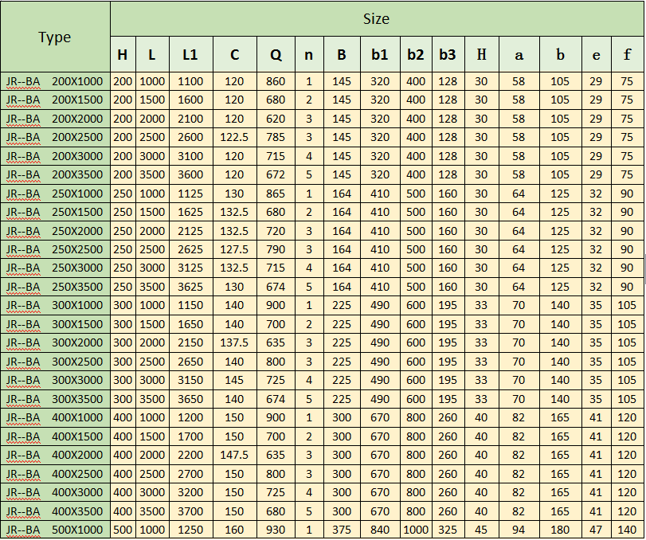Screen dimensions: 646x540
Task: Select type cell JR--BA 400X1000
Action: (x=55, y=417)
